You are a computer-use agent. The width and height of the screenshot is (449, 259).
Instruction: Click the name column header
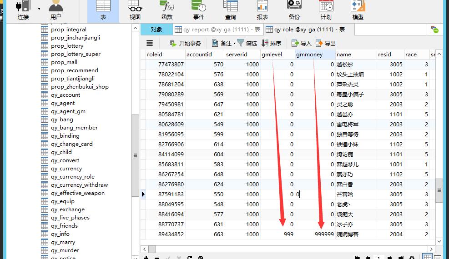356,55
